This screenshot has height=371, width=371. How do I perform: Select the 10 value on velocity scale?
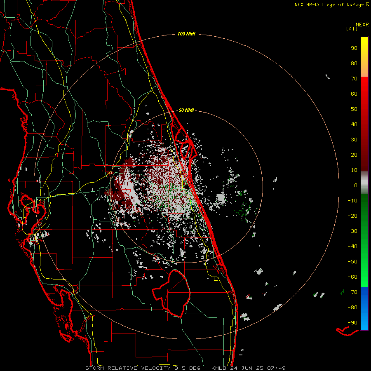(354, 170)
